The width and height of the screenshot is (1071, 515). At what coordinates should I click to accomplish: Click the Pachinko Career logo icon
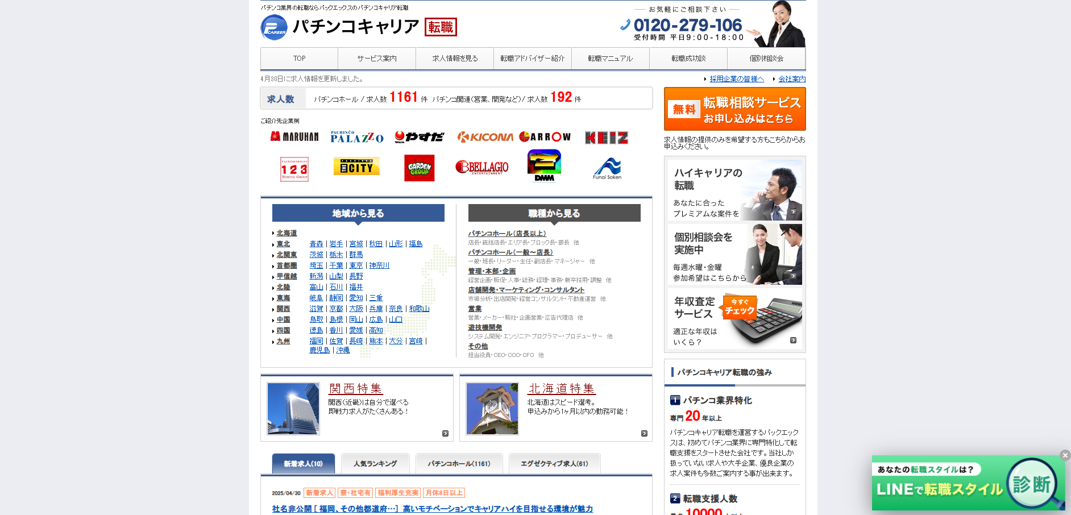coord(274,27)
